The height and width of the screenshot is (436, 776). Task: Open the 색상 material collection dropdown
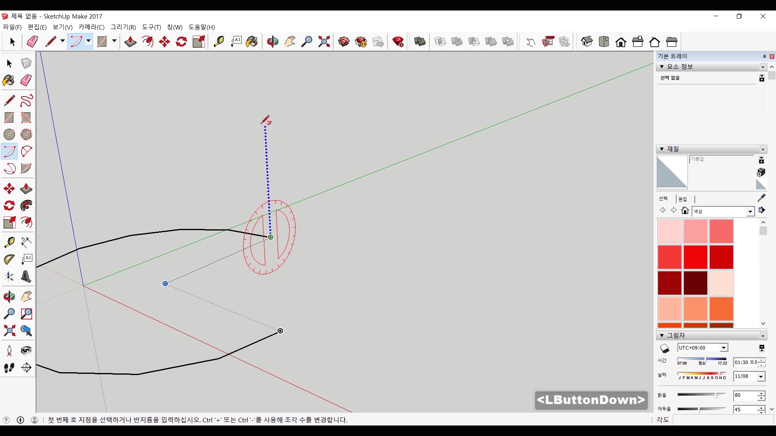(750, 212)
